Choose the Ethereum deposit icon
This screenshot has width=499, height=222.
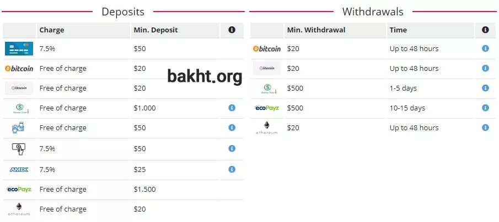point(19,209)
